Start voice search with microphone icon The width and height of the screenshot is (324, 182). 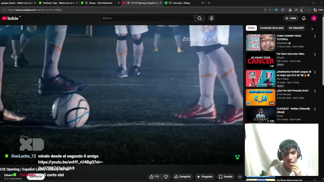(x=211, y=18)
